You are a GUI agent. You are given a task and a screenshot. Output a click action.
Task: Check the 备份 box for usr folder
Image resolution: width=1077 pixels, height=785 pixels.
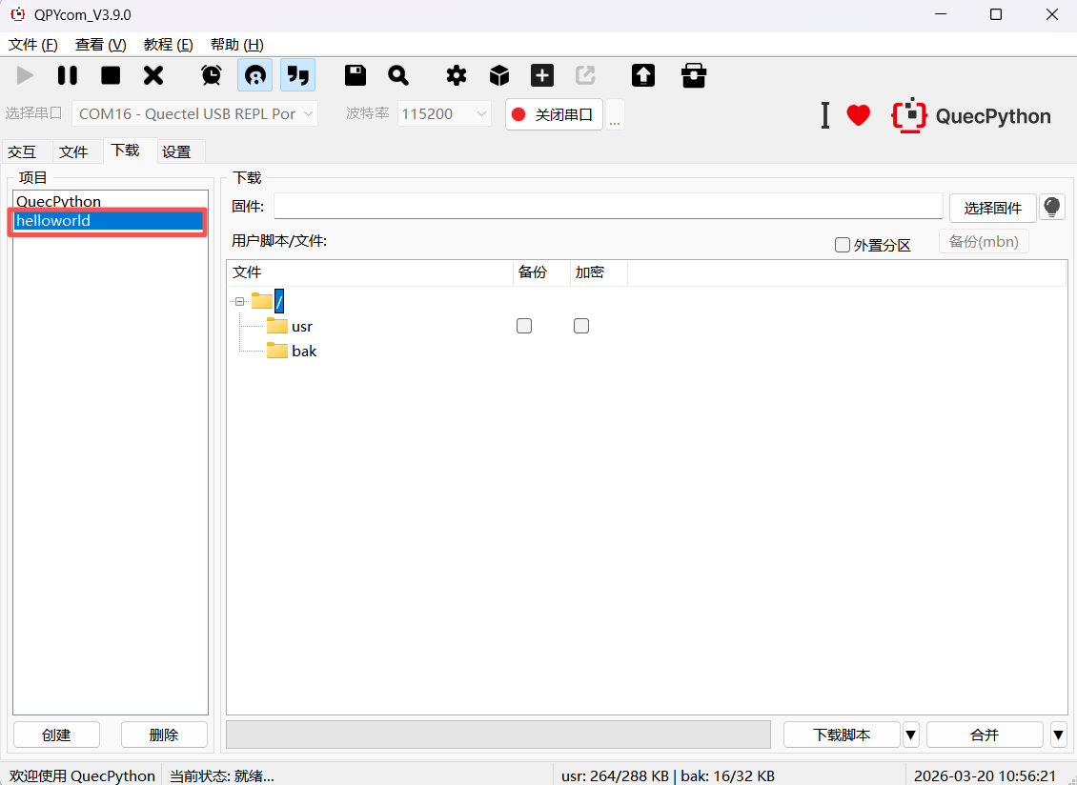click(x=524, y=326)
